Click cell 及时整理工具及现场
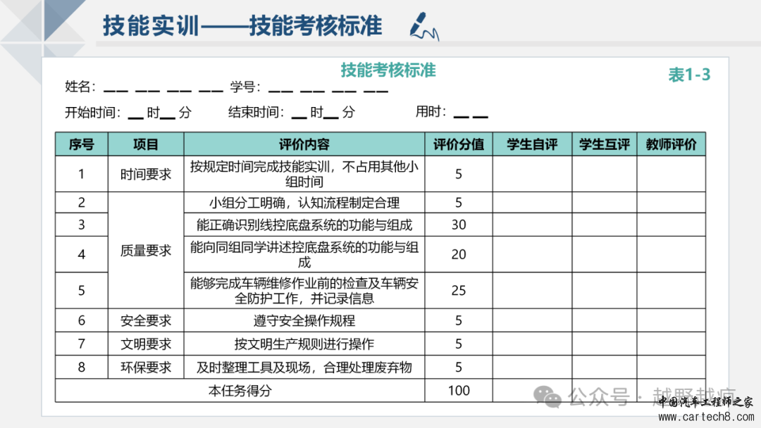This screenshot has width=761, height=428. tap(304, 367)
